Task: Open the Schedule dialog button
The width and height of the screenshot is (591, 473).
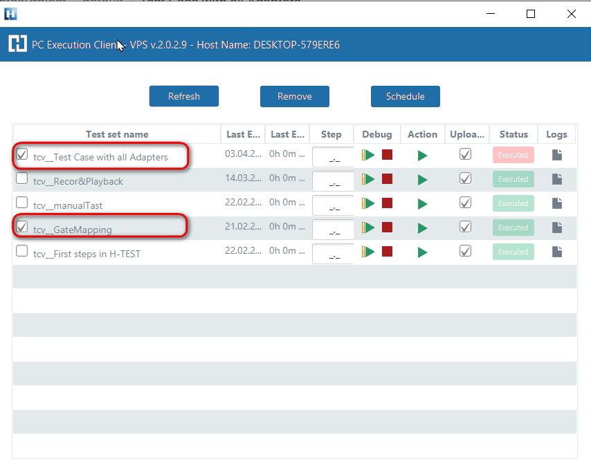Action: tap(406, 96)
